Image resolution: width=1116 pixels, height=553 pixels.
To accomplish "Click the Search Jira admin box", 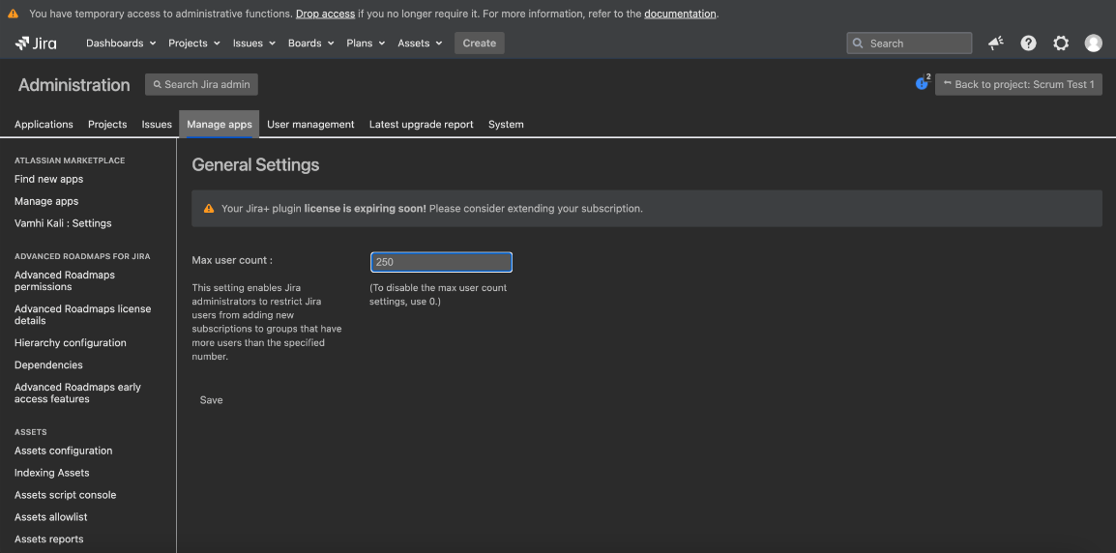I will pyautogui.click(x=201, y=84).
